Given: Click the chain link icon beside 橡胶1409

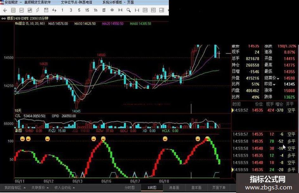Looking at the screenshot, I should tap(3, 18).
